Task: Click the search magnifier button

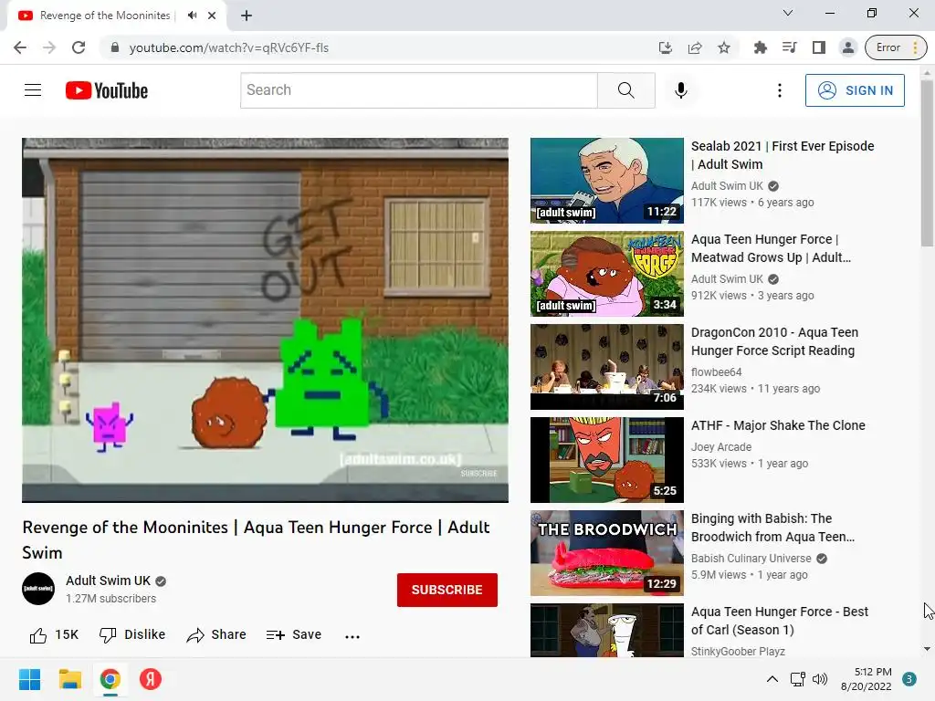Action: (626, 90)
